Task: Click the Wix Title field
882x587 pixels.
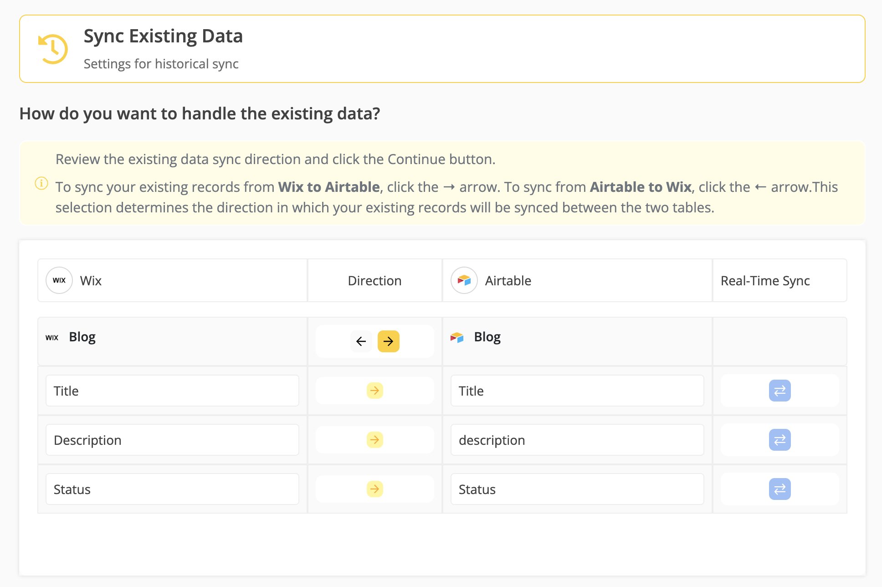Action: pos(172,391)
